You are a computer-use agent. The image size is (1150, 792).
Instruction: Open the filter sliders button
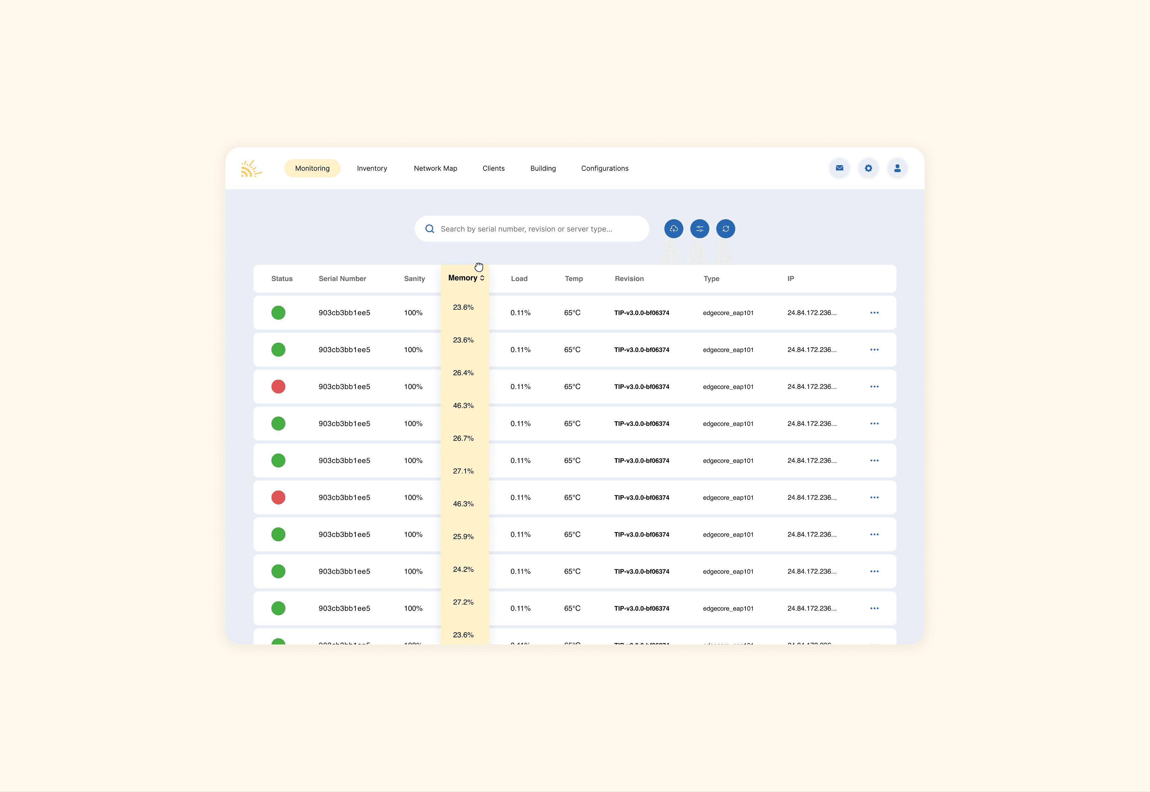(700, 229)
